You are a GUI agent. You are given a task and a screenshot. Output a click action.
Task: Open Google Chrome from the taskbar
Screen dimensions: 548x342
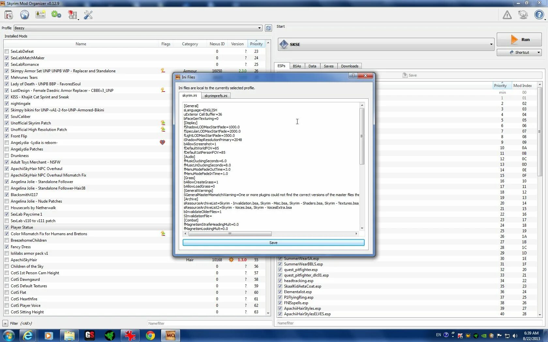[150, 335]
